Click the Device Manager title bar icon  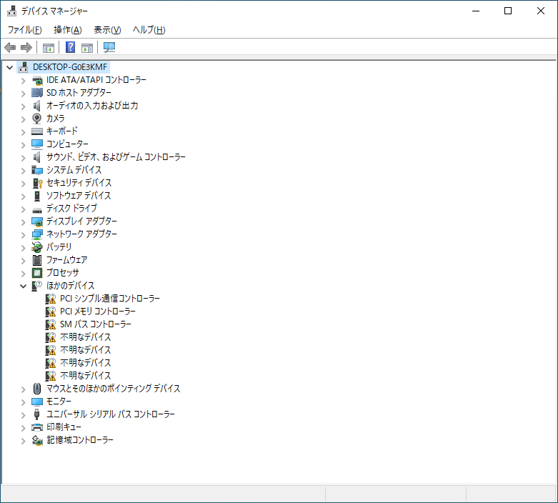coord(11,11)
